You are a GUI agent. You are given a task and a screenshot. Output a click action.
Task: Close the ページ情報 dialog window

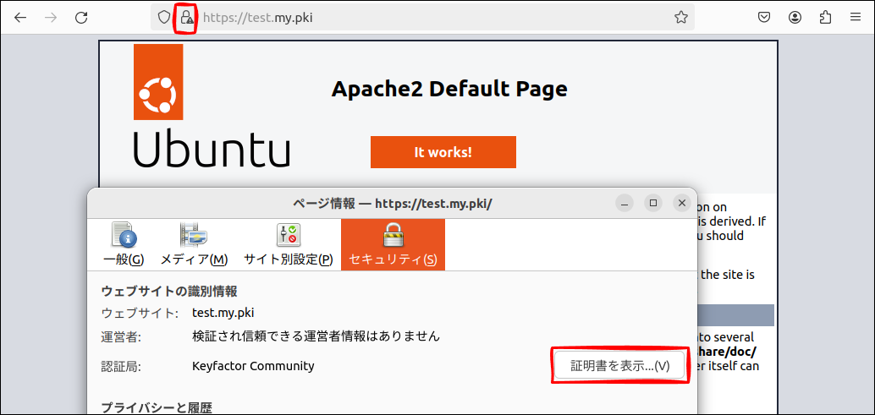(x=681, y=203)
